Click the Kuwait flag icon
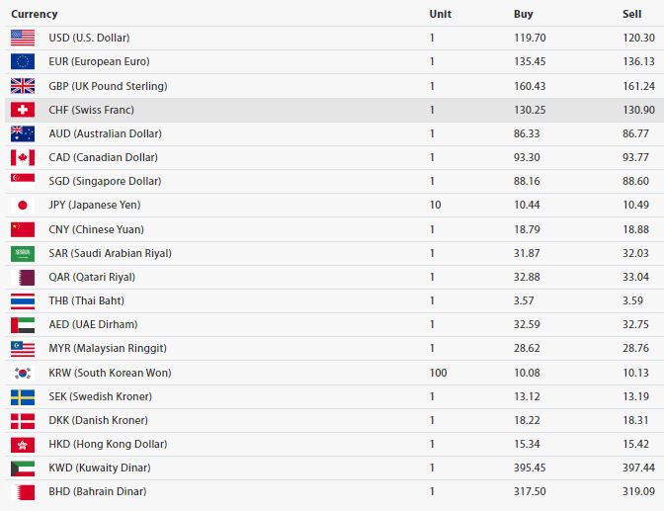 click(x=23, y=468)
